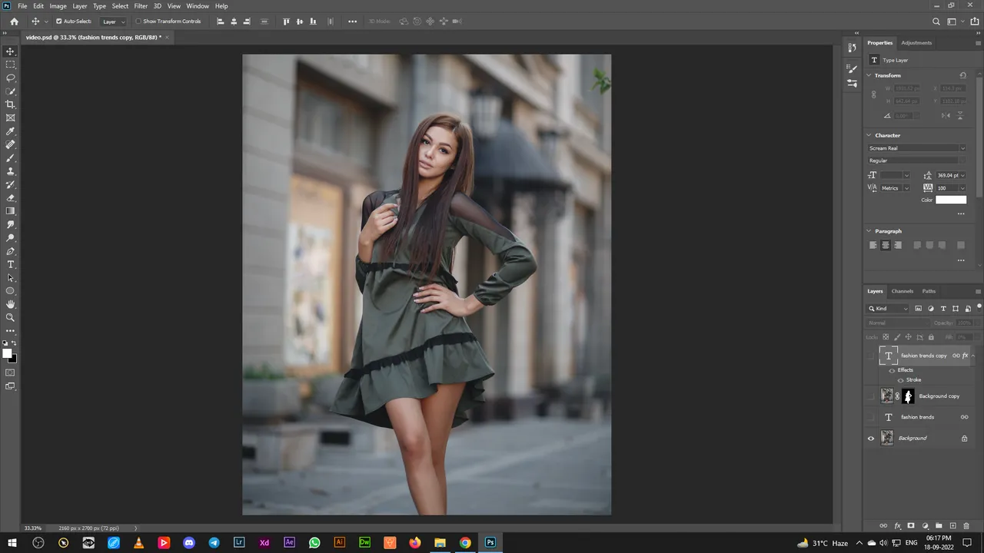Create a new layer with plus icon
The width and height of the screenshot is (984, 553).
pos(952,525)
